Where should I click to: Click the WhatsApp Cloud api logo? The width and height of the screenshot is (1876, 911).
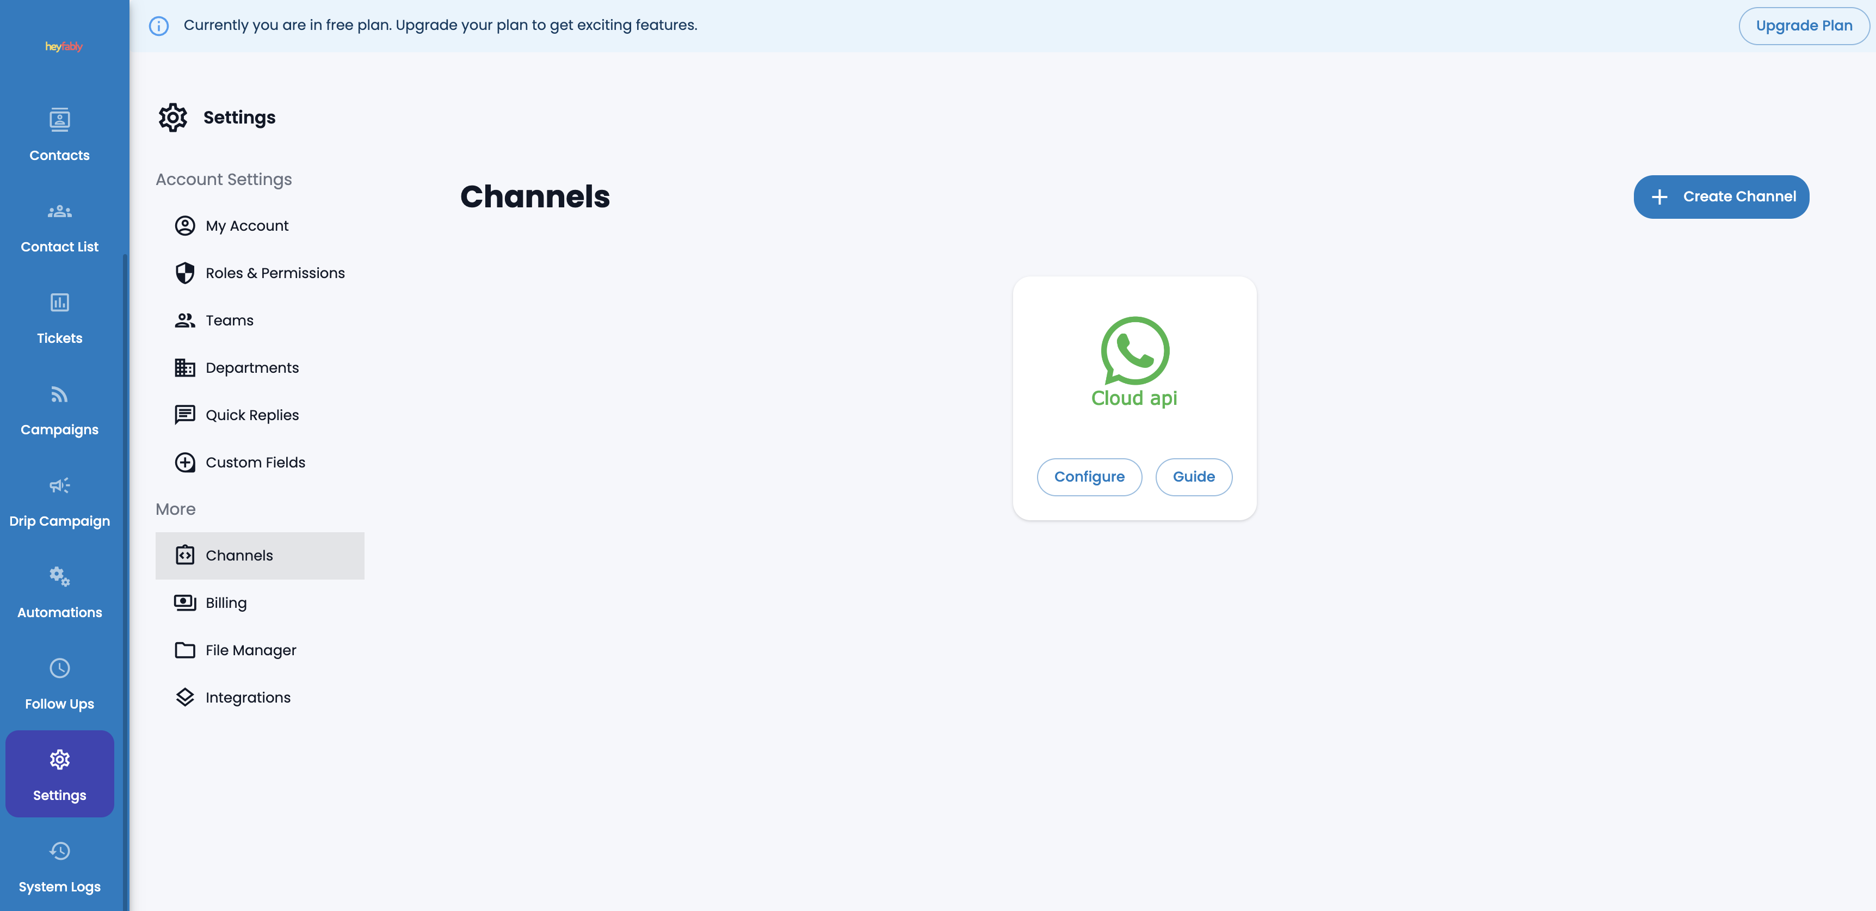pos(1134,351)
